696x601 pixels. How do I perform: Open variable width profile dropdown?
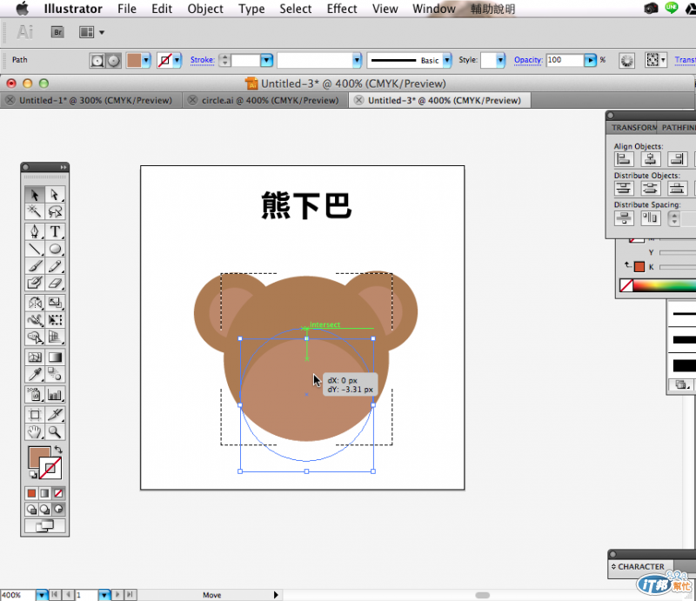[x=357, y=60]
